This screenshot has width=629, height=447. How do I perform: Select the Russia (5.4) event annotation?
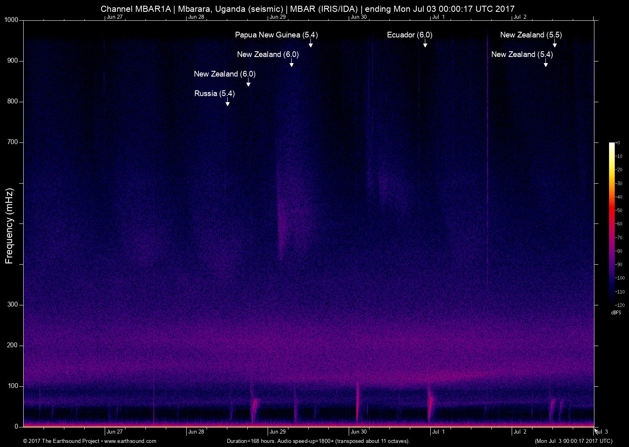tap(214, 94)
